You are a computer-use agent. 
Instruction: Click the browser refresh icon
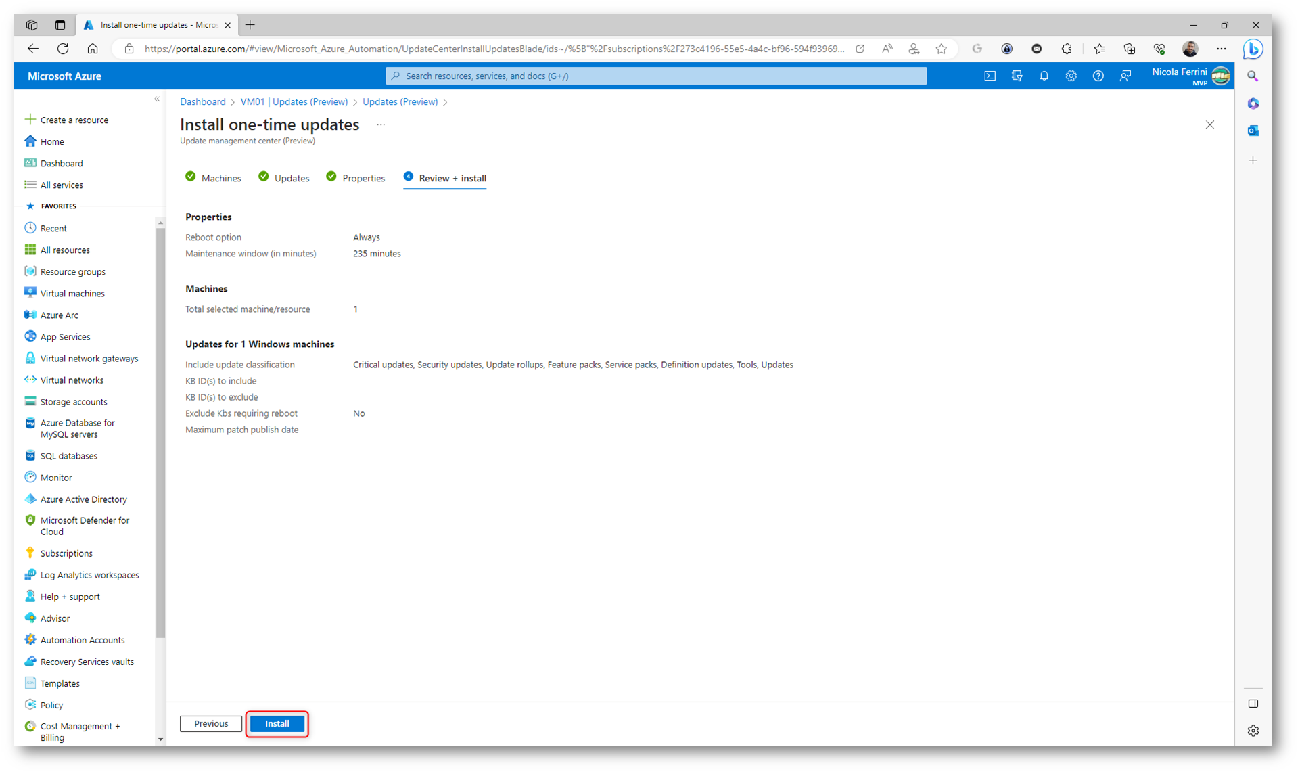(x=63, y=49)
